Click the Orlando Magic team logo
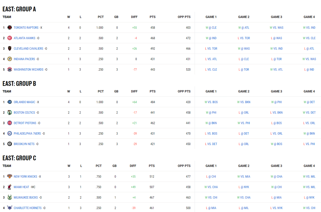Viewport: 321px width, 212px height. point(9,102)
